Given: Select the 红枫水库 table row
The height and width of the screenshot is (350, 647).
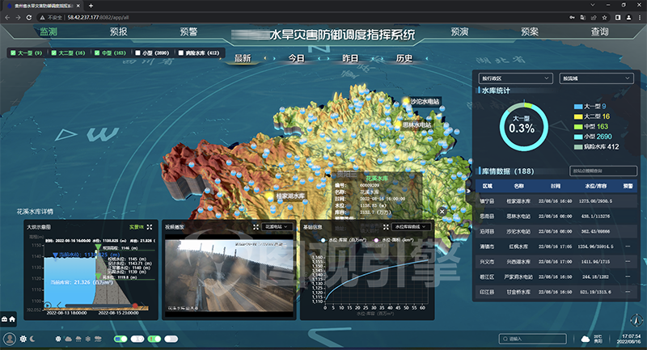Looking at the screenshot, I should pyautogui.click(x=556, y=247).
